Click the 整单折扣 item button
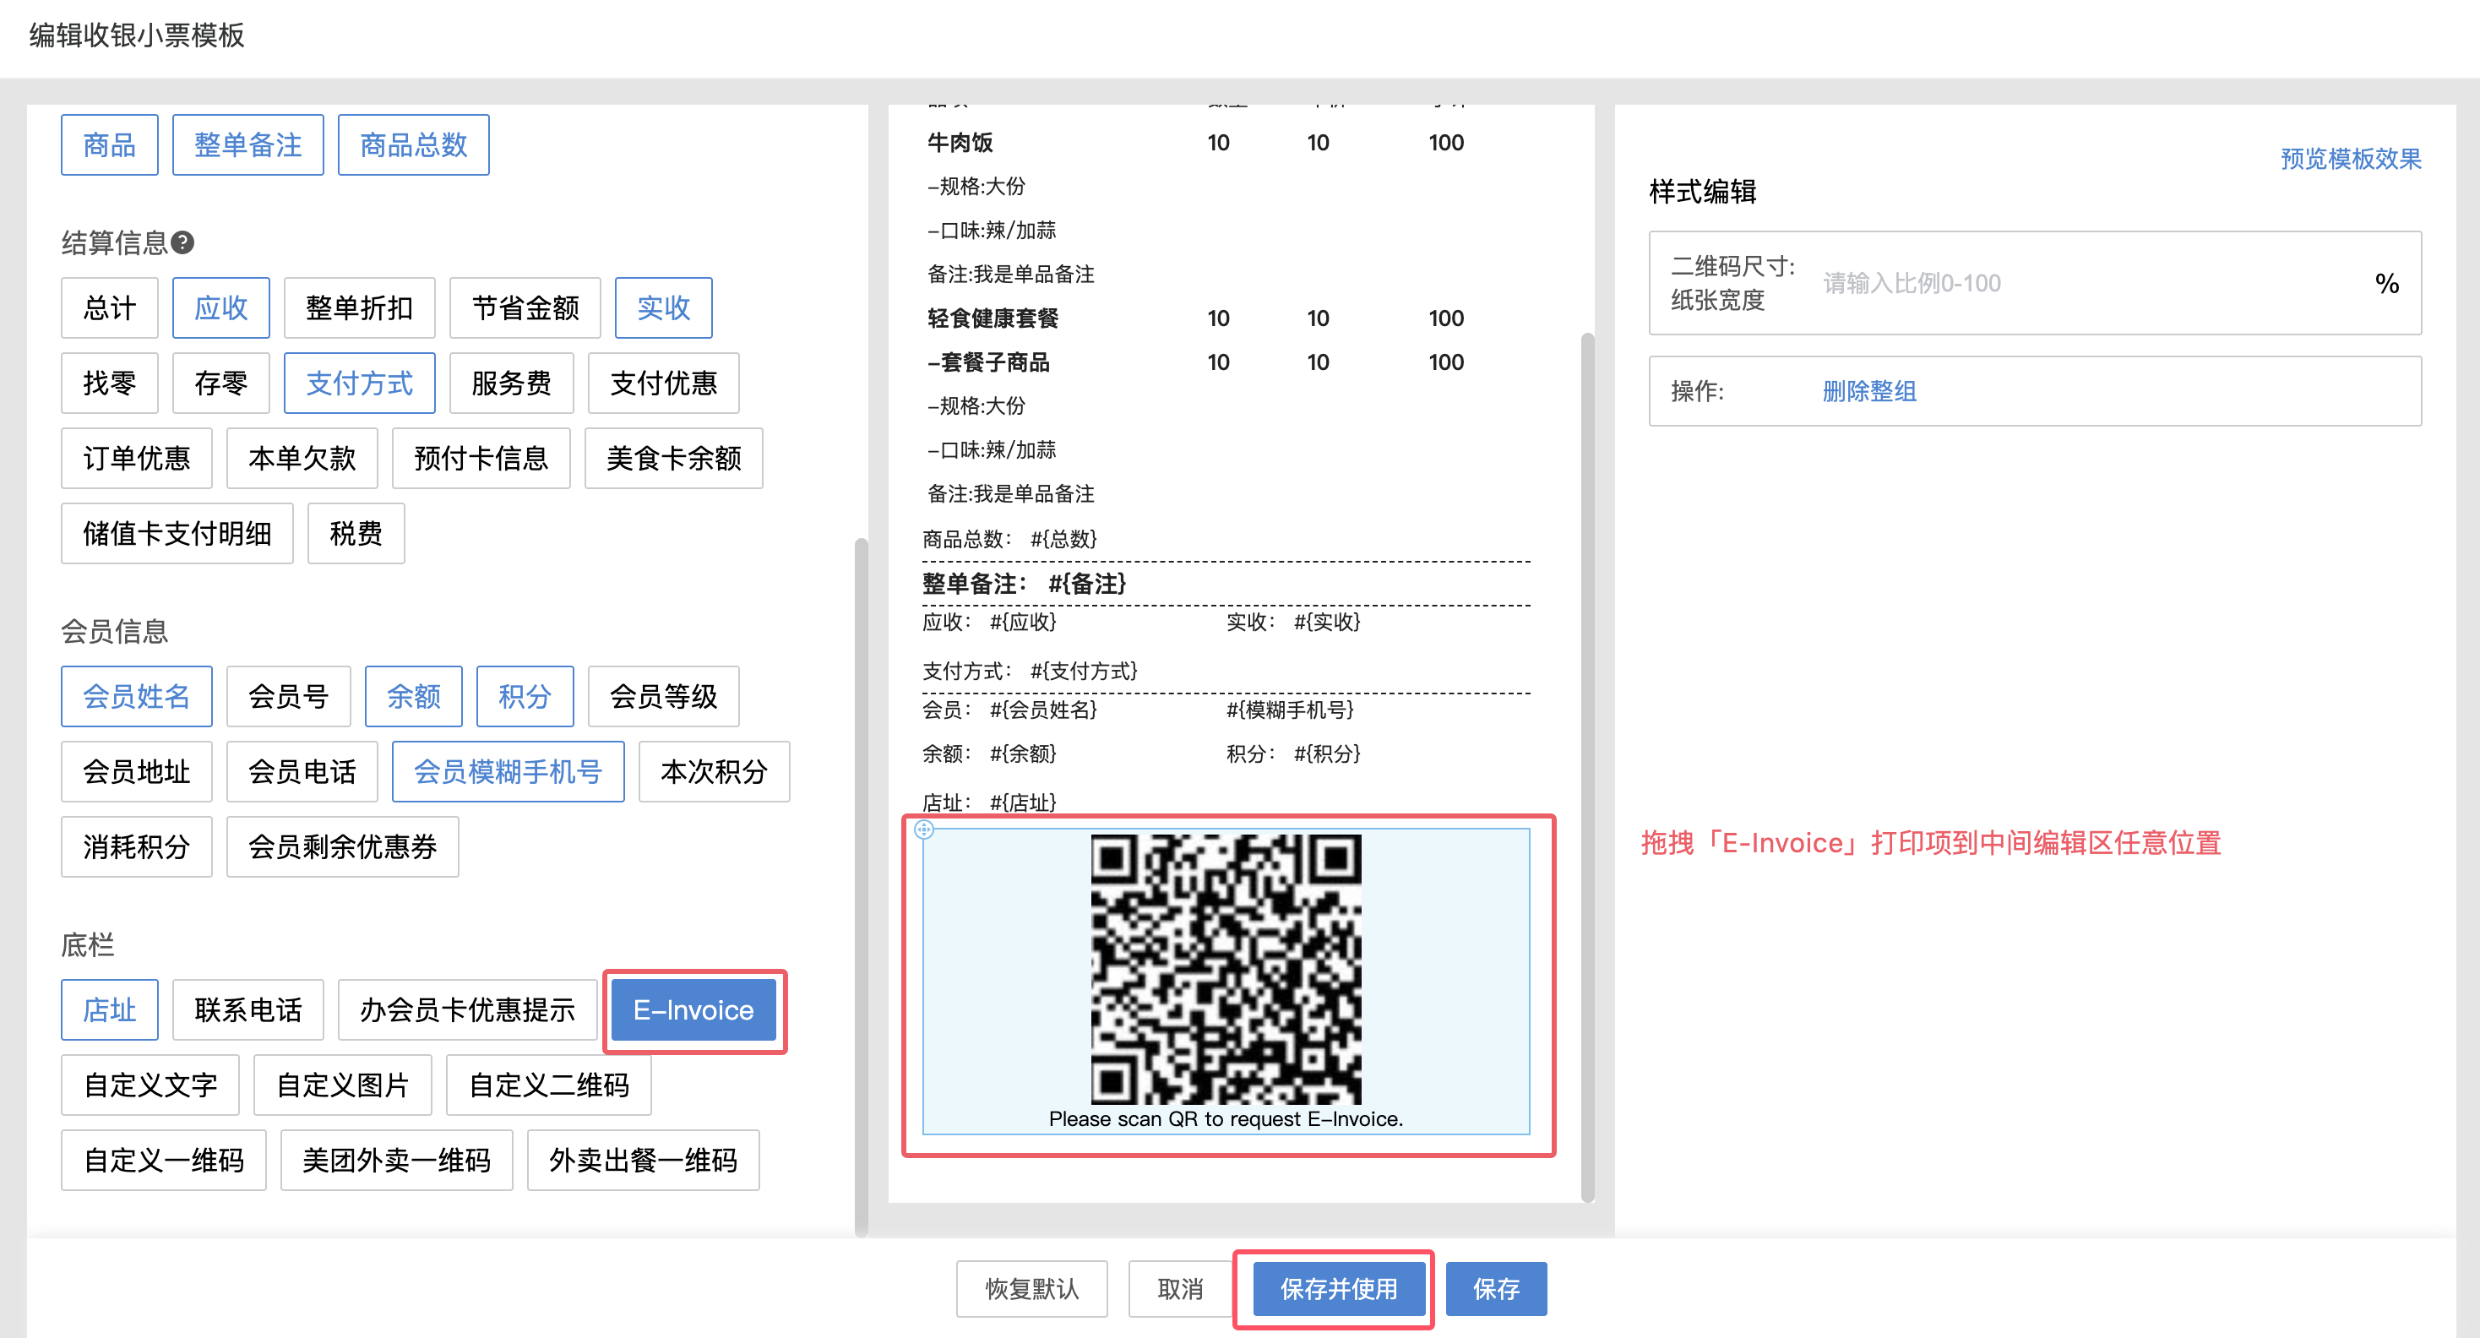The height and width of the screenshot is (1338, 2480). (x=360, y=308)
